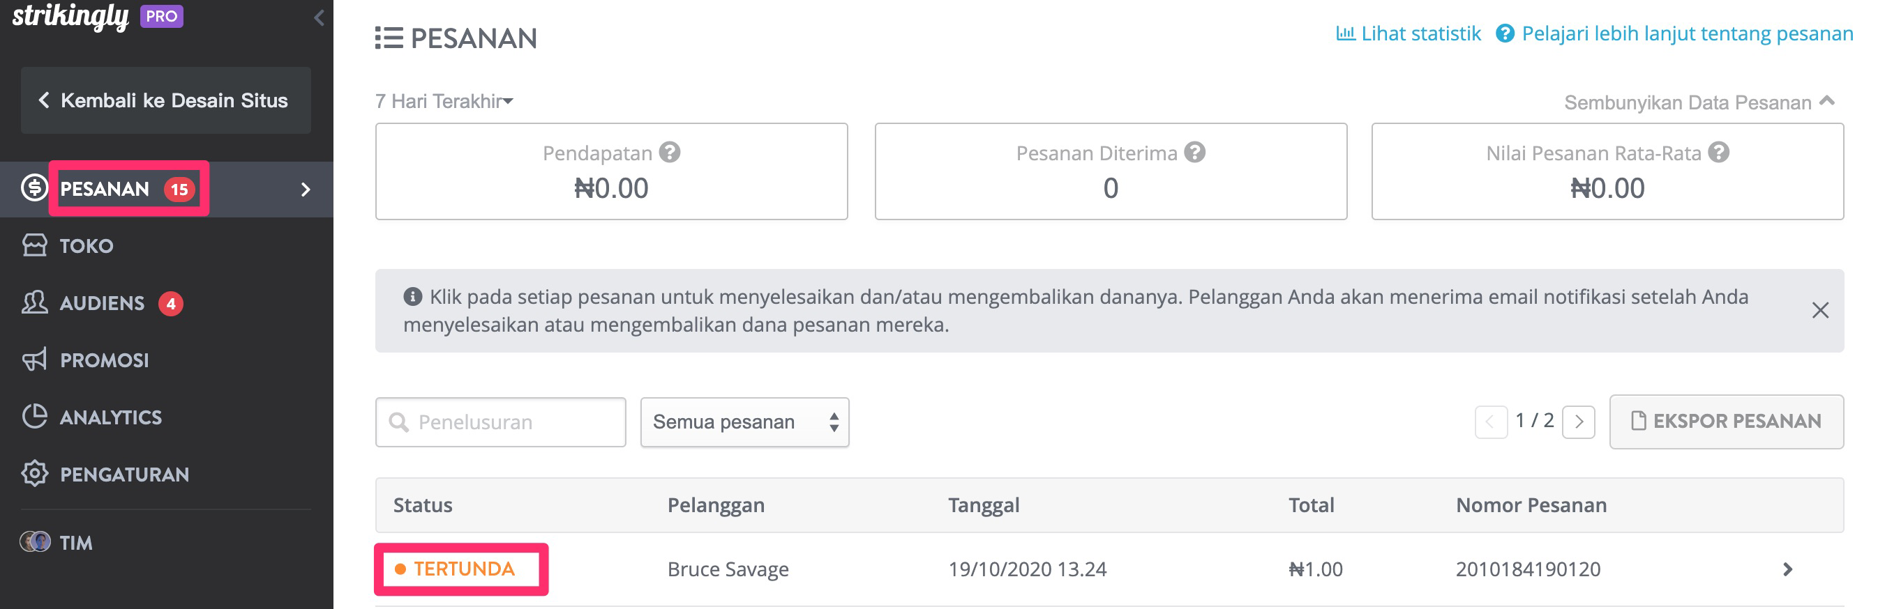Click the help icon next to Pesanan Diterima

(x=1195, y=152)
